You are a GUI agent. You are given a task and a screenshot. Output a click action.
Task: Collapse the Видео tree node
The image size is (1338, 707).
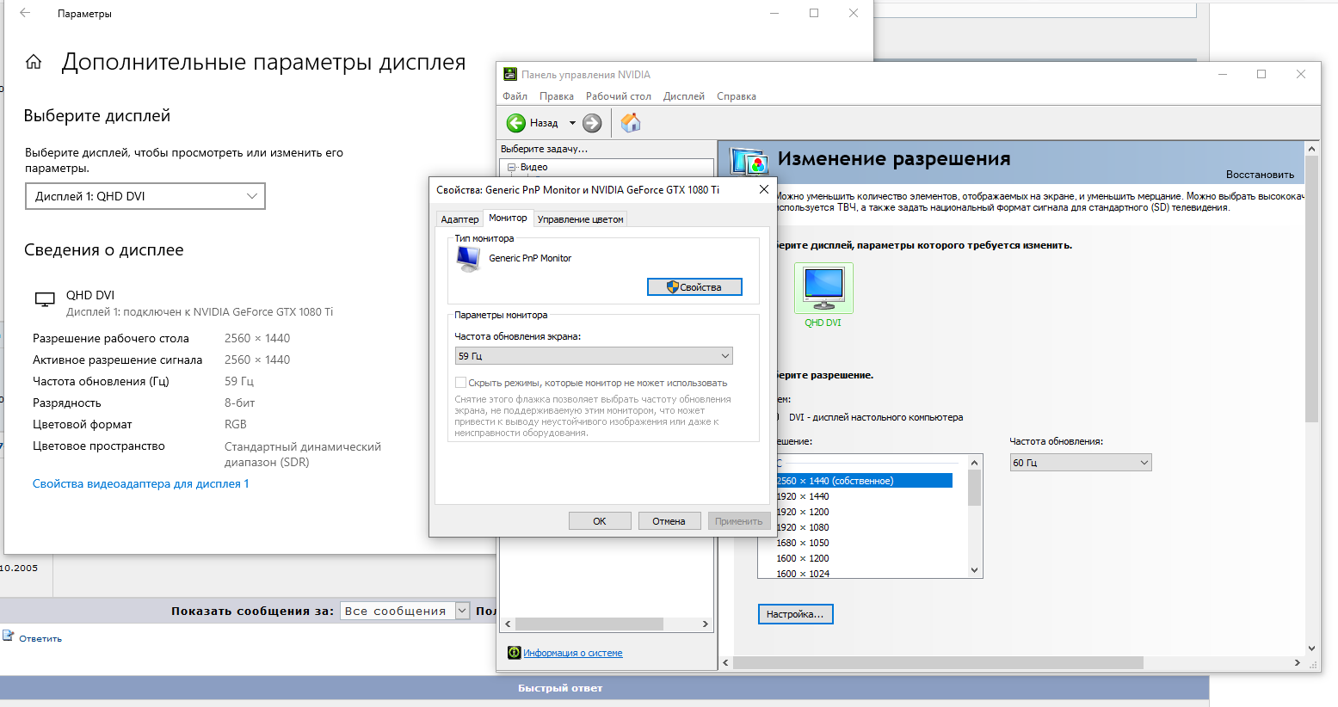pos(511,167)
